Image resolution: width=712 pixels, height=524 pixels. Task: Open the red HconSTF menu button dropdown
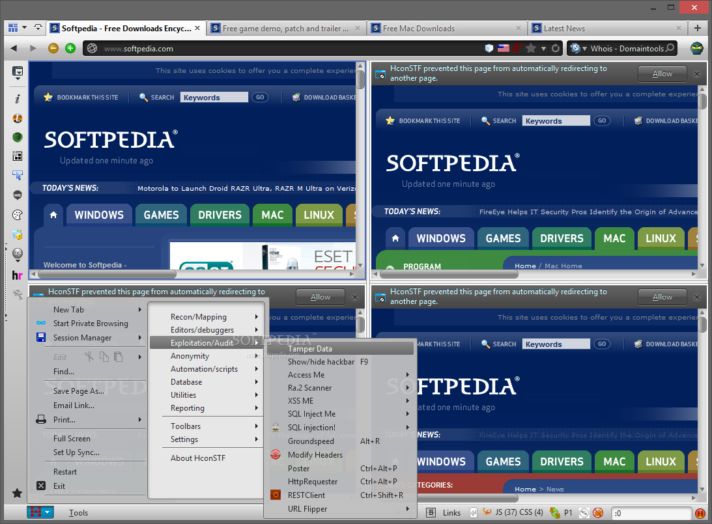click(x=40, y=512)
